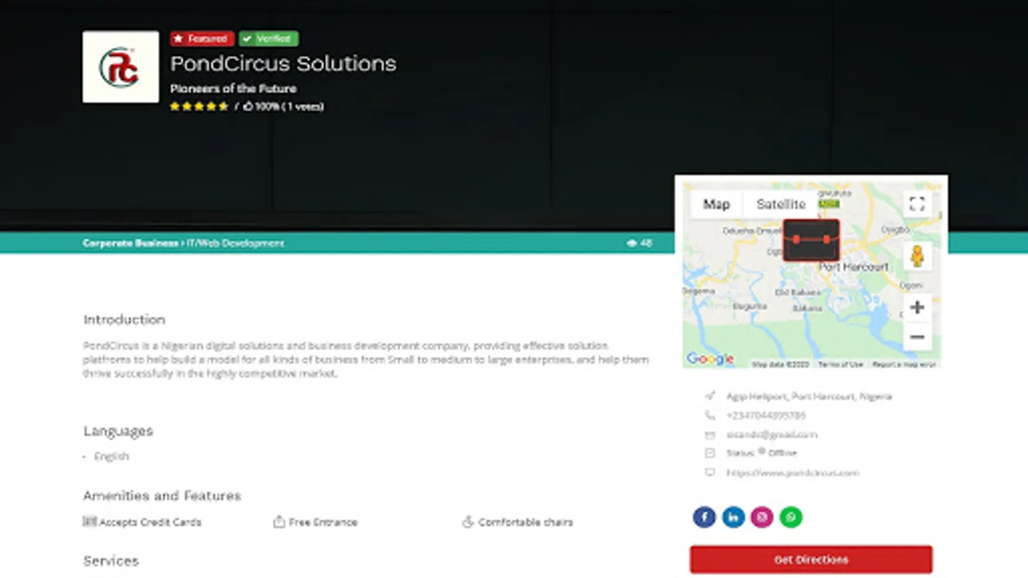Switch to the Map view tab
Viewport: 1028px width, 578px height.
(716, 204)
